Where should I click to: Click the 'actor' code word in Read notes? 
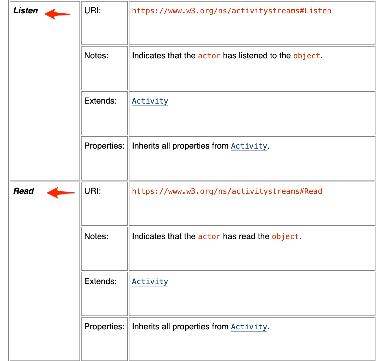point(209,236)
